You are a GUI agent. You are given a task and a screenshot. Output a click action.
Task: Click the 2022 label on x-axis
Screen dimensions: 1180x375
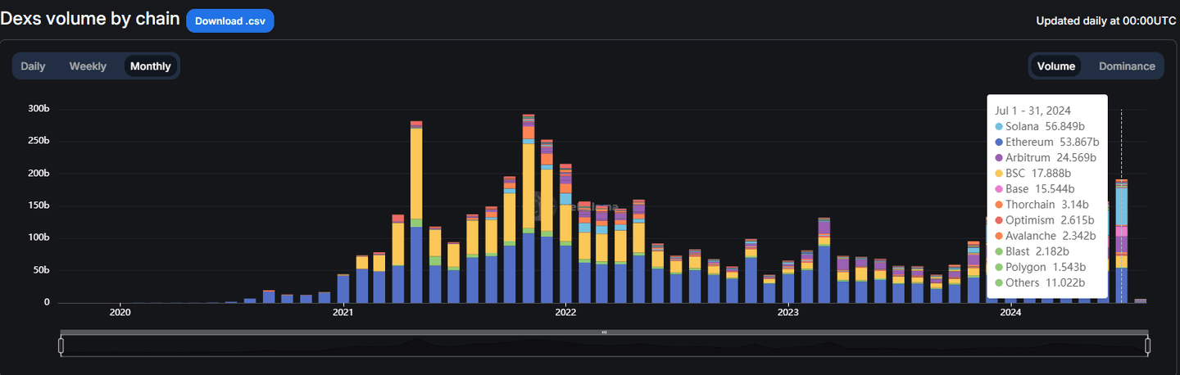[565, 312]
